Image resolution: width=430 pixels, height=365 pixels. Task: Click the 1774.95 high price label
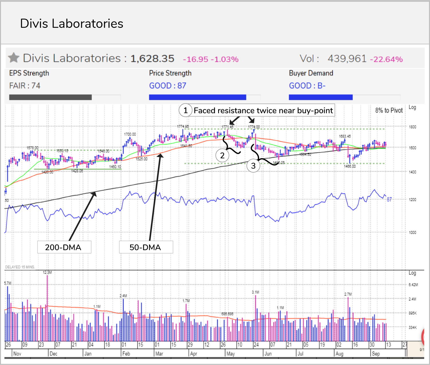pos(183,127)
